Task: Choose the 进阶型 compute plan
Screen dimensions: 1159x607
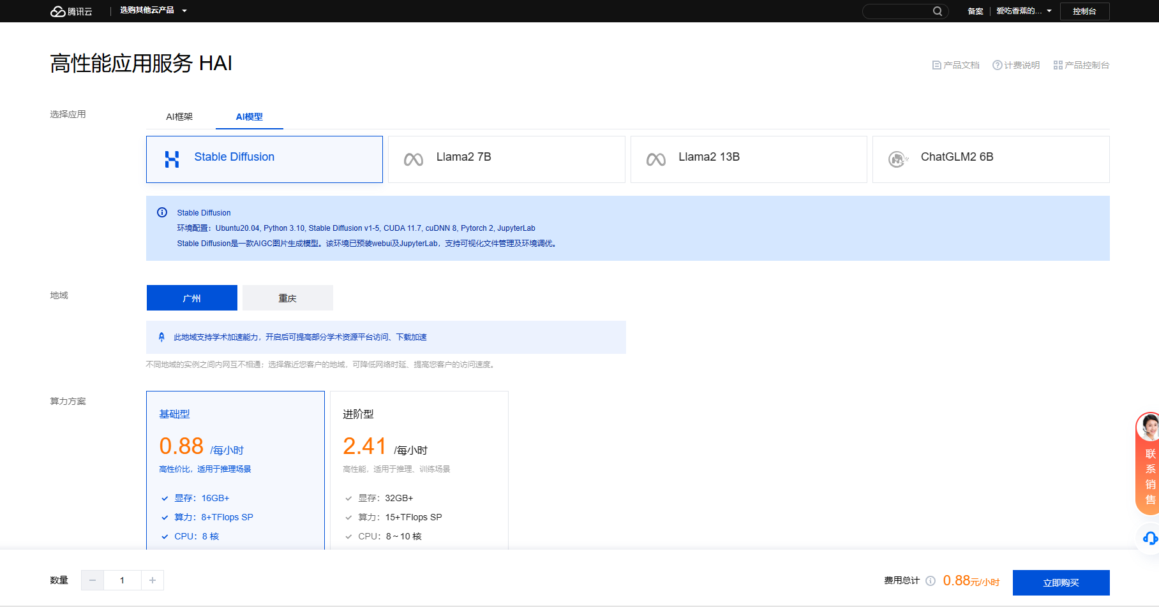Action: (419, 470)
